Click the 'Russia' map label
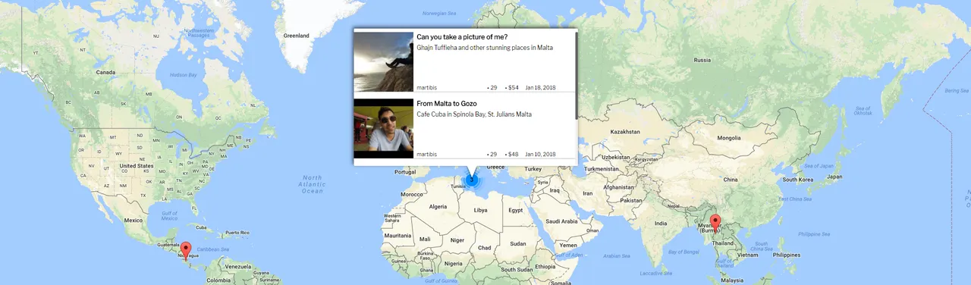Image resolution: width=971 pixels, height=285 pixels. 702,60
